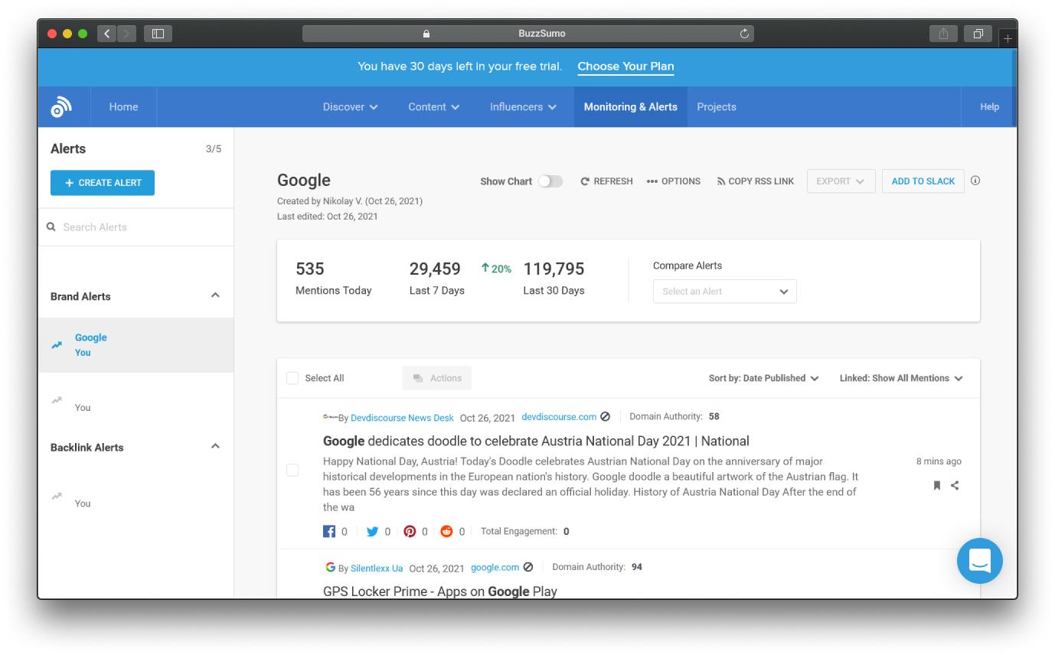
Task: Visit the devdiscourse.com domain link
Action: pyautogui.click(x=559, y=417)
